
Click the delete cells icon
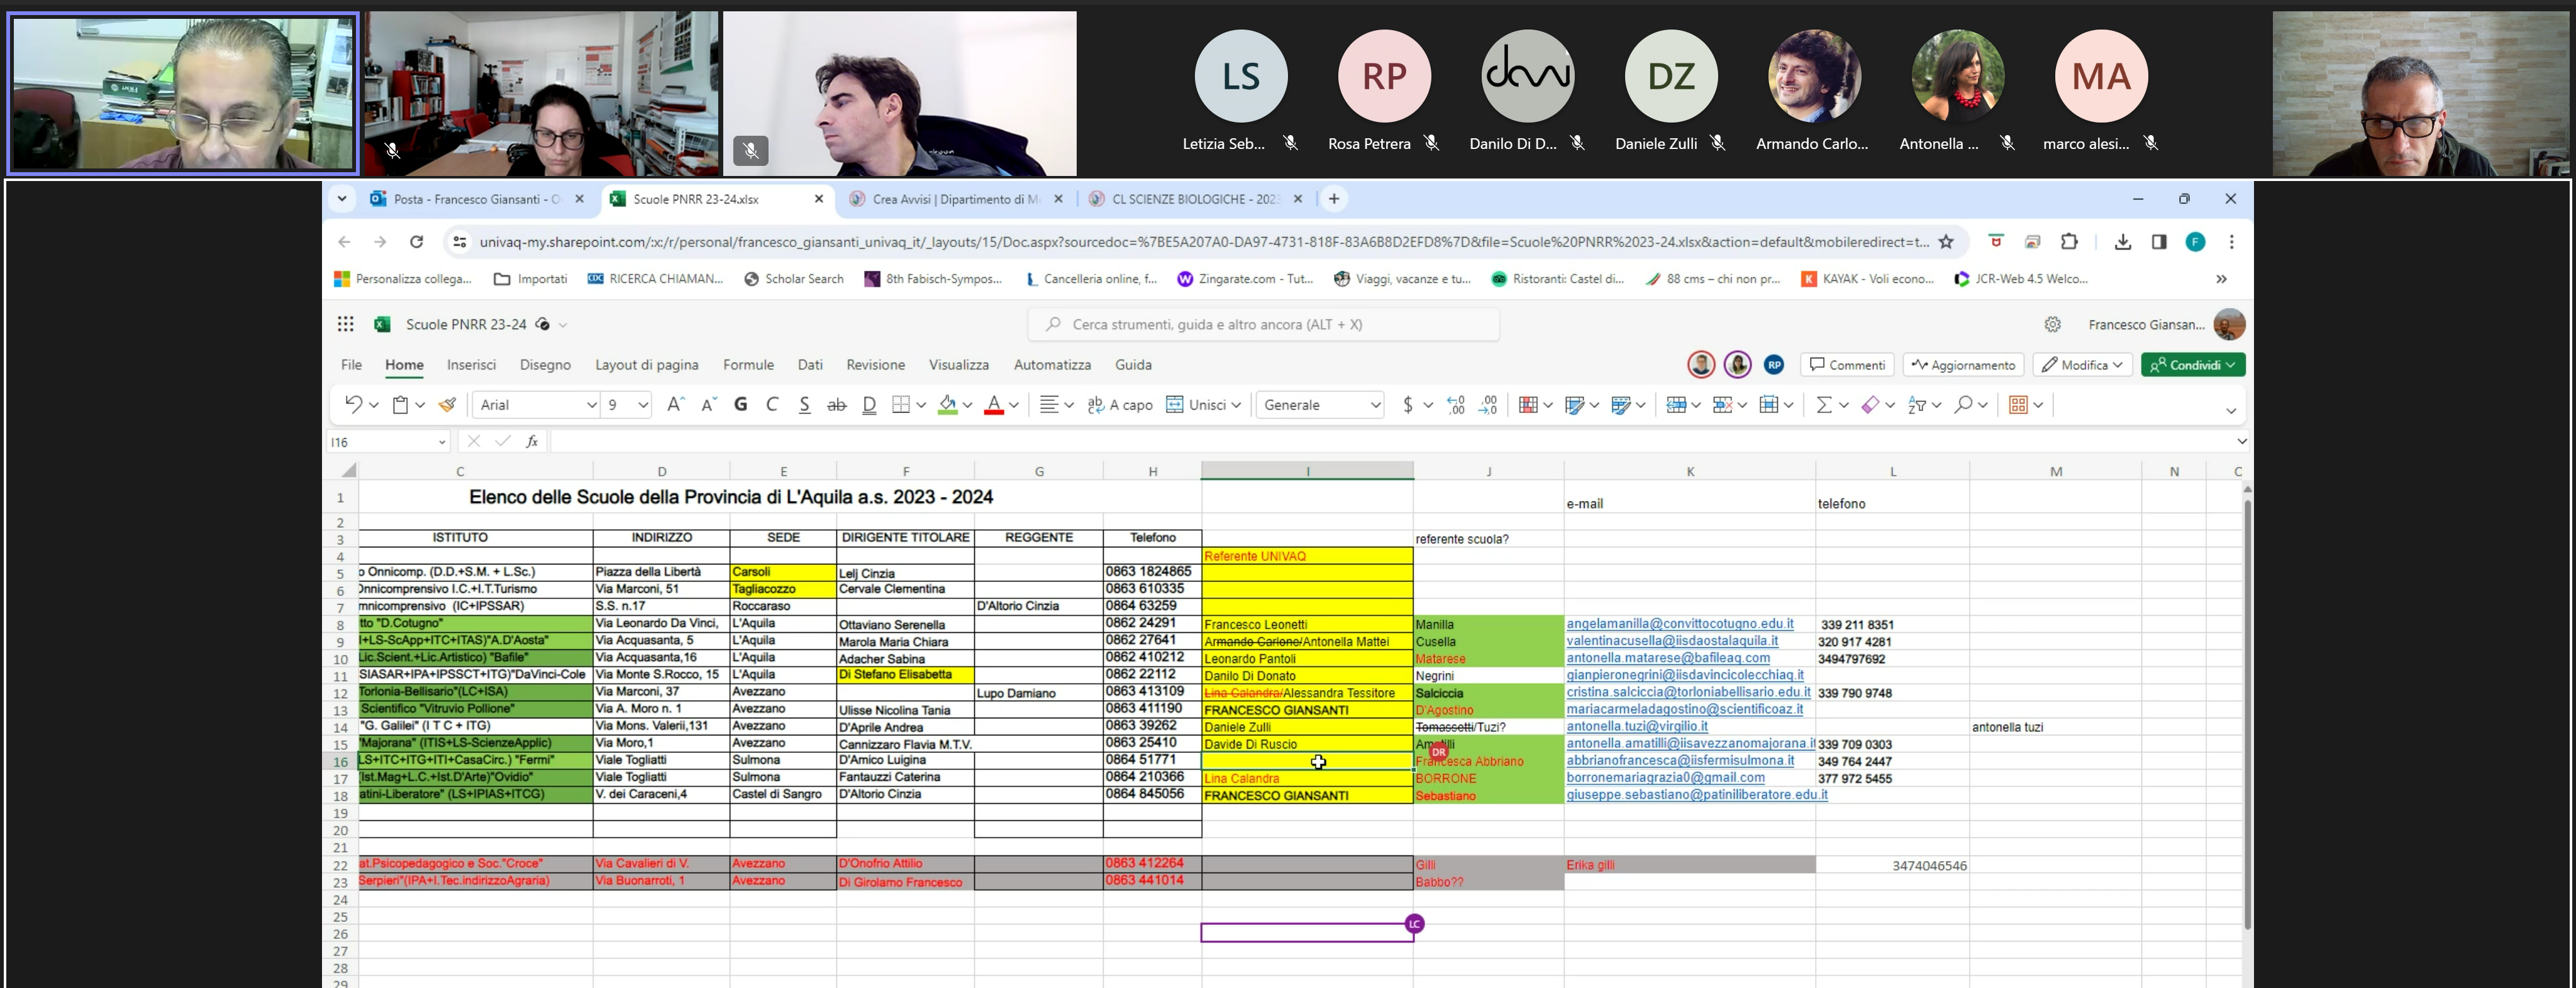(1722, 405)
